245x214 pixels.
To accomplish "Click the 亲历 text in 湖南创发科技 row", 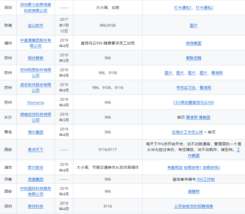I will pyautogui.click(x=181, y=118).
